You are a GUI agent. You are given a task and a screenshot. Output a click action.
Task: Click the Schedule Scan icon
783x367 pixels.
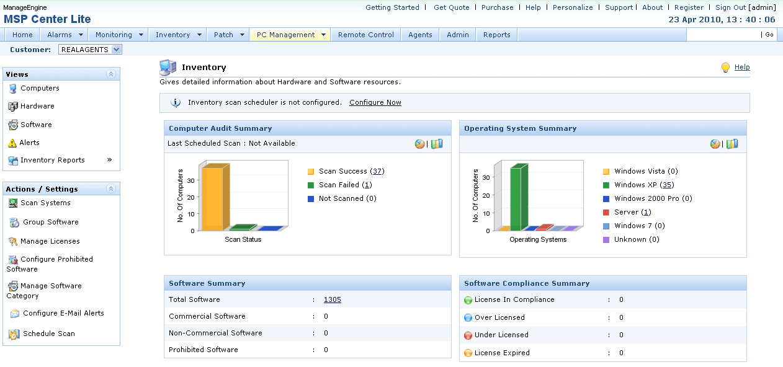pyautogui.click(x=14, y=334)
